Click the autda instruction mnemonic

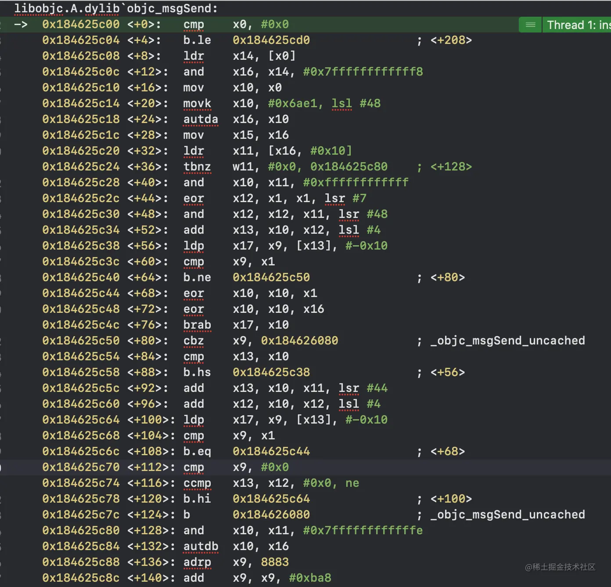pos(201,120)
